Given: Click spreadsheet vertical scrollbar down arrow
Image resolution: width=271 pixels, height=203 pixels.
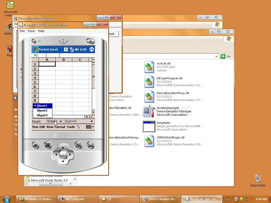Looking at the screenshot, I should (93, 112).
